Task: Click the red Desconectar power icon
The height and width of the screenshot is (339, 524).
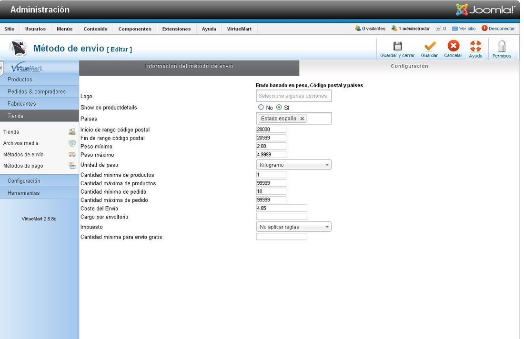Action: (484, 29)
